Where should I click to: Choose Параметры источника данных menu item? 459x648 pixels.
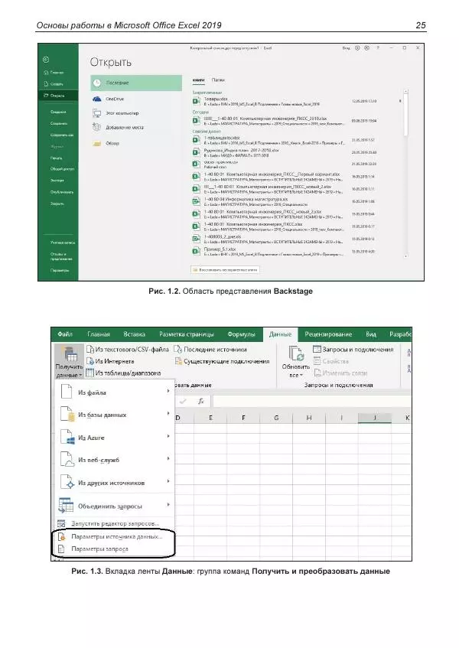click(115, 537)
